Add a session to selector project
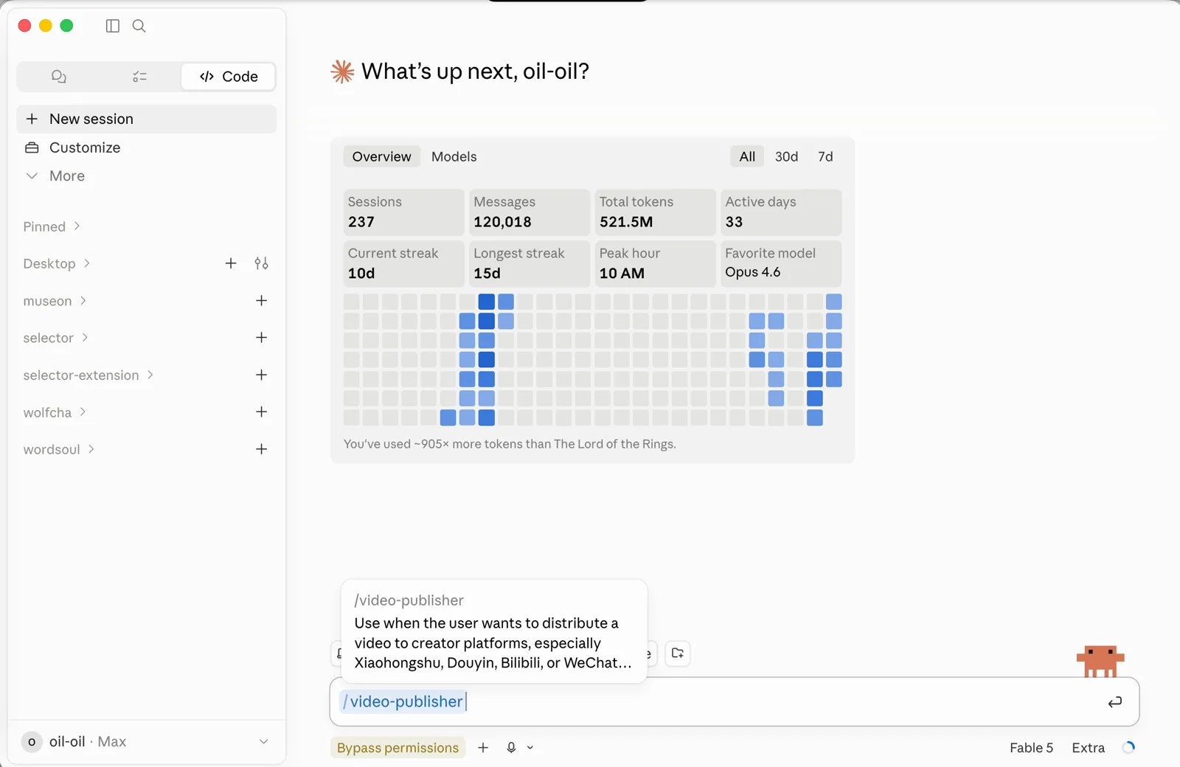The height and width of the screenshot is (767, 1180). pyautogui.click(x=261, y=338)
